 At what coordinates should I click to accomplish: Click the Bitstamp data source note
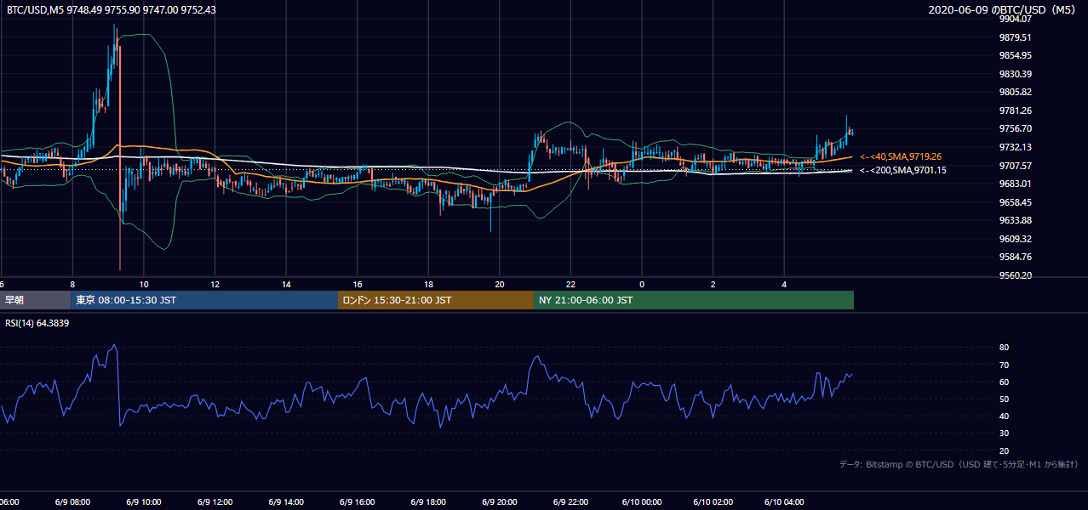click(959, 464)
